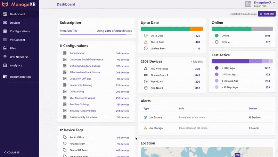Click the Out of Date count 478

pos(198,42)
